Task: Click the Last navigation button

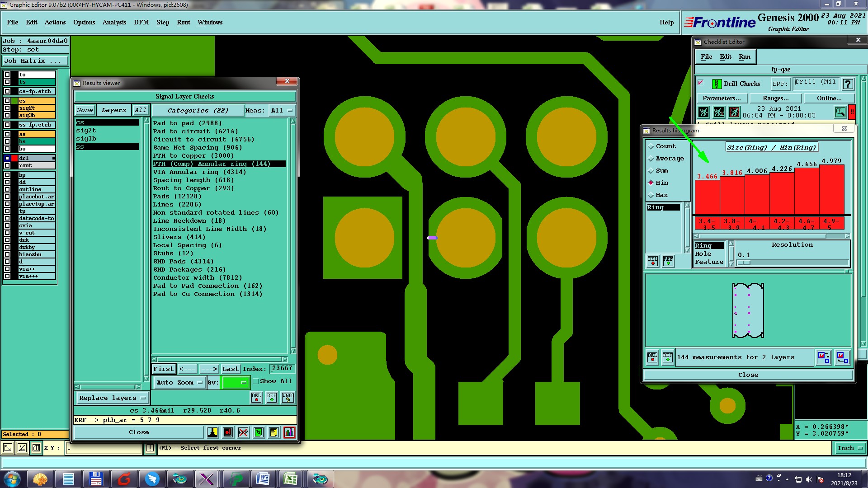Action: (230, 369)
